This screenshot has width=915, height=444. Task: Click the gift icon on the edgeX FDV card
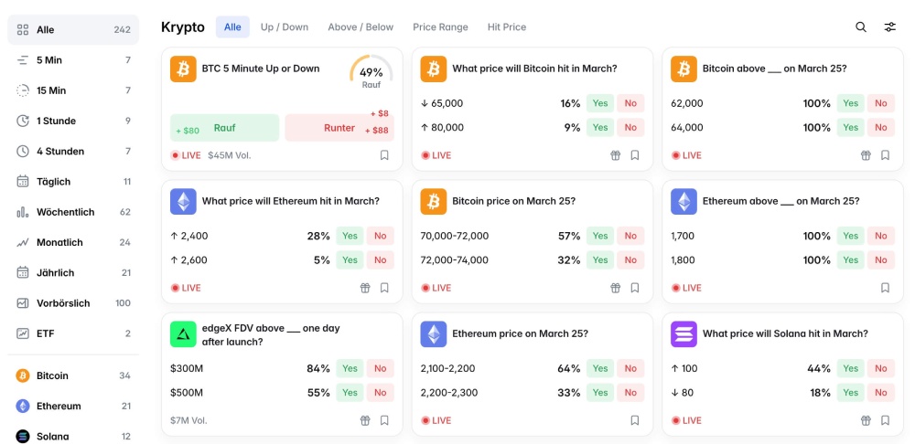[x=365, y=420]
